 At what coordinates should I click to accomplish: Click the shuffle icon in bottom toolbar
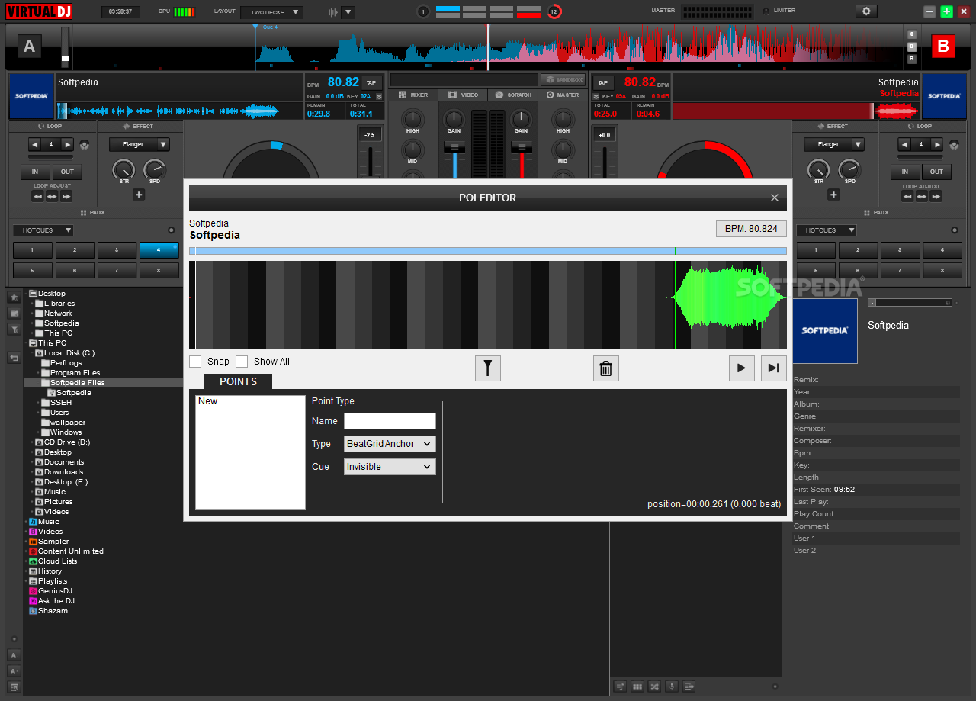(654, 687)
